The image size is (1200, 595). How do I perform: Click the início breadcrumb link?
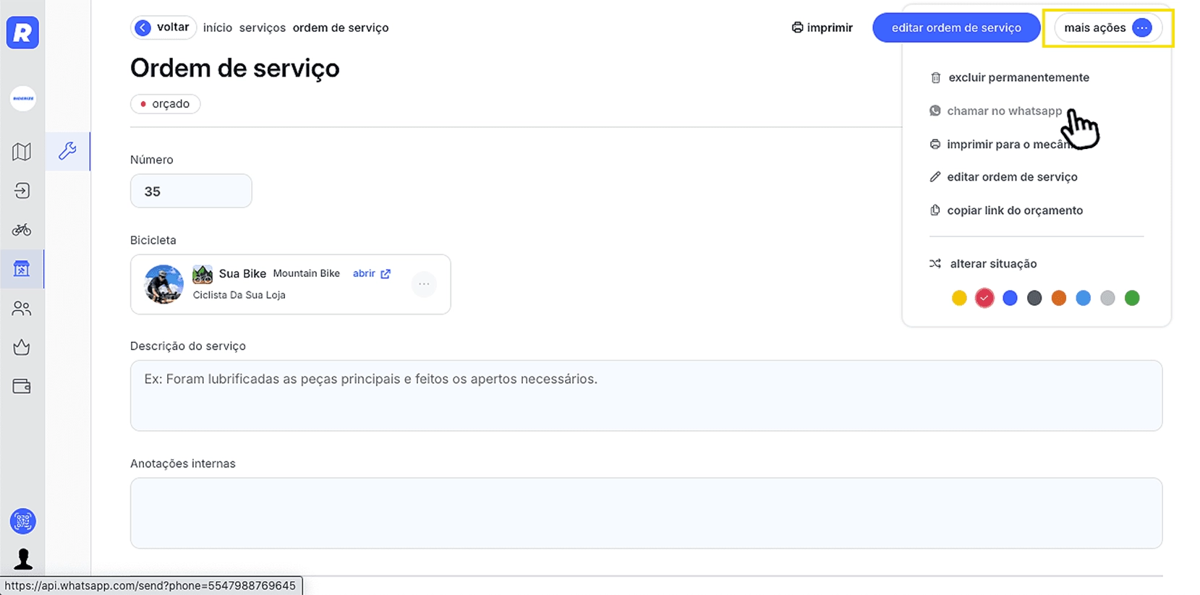[218, 27]
